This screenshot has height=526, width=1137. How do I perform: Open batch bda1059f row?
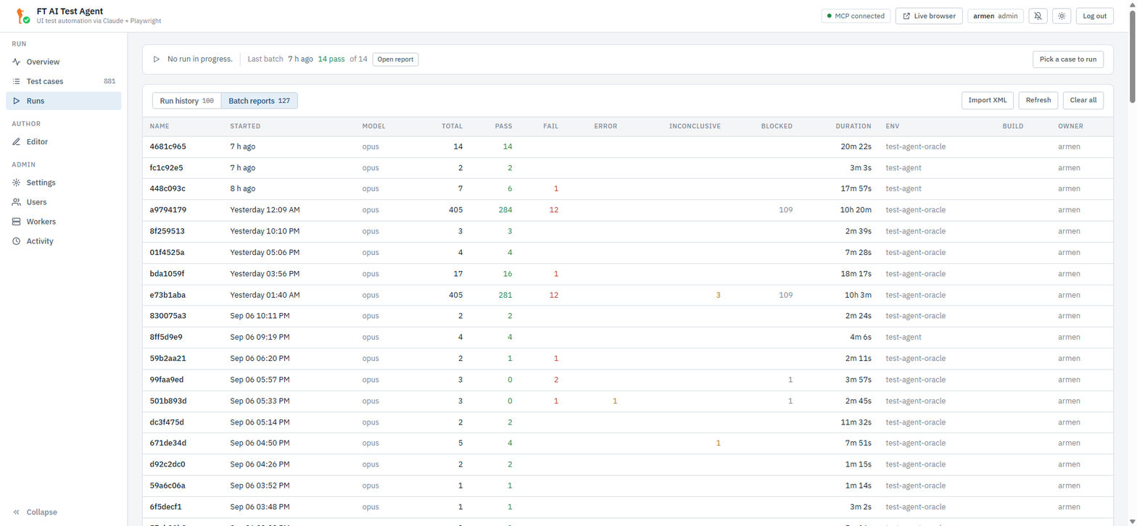(629, 274)
